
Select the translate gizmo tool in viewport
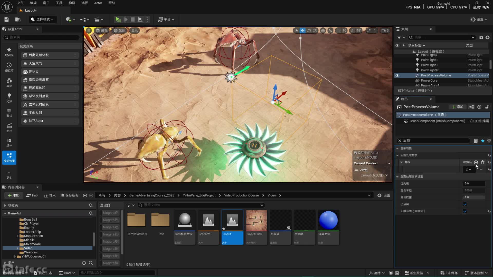[303, 31]
